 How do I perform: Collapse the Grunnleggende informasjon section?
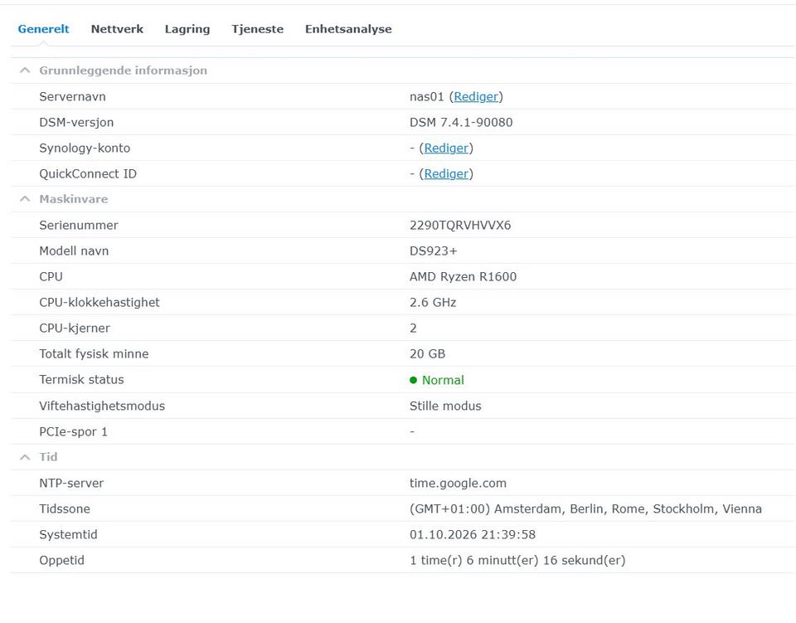(x=25, y=71)
